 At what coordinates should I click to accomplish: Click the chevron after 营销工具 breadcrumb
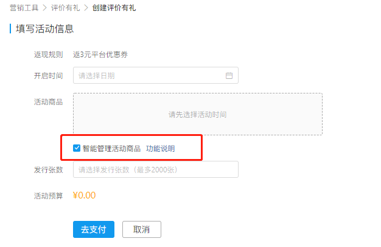44,8
